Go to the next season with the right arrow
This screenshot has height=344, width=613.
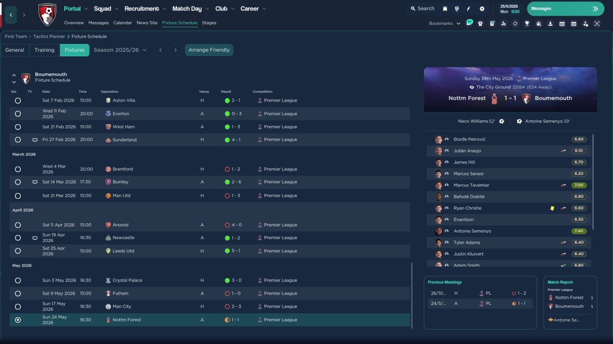tap(176, 50)
